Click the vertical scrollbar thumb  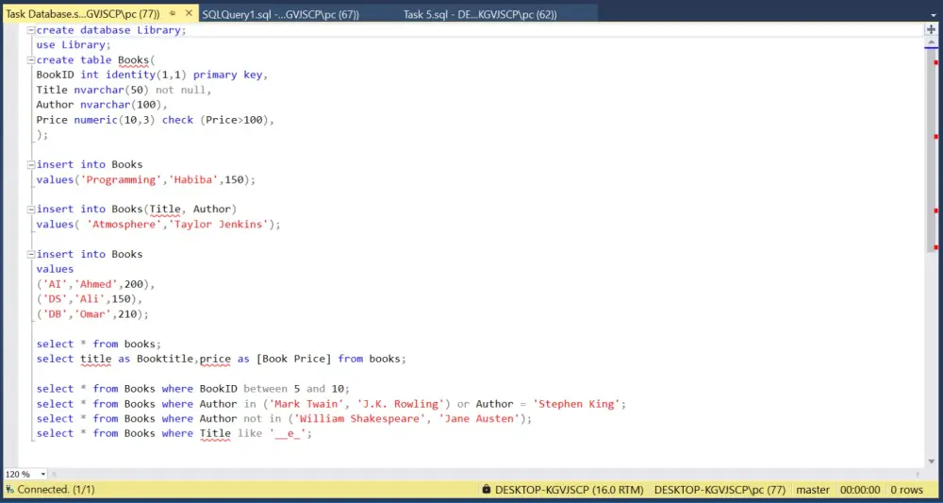[x=931, y=150]
